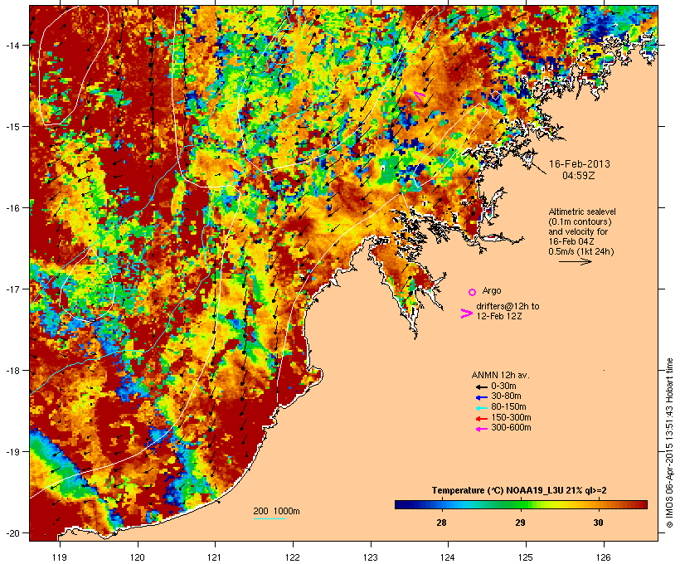The image size is (680, 564).
Task: Click the 120 longitude axis label
Action: (138, 557)
